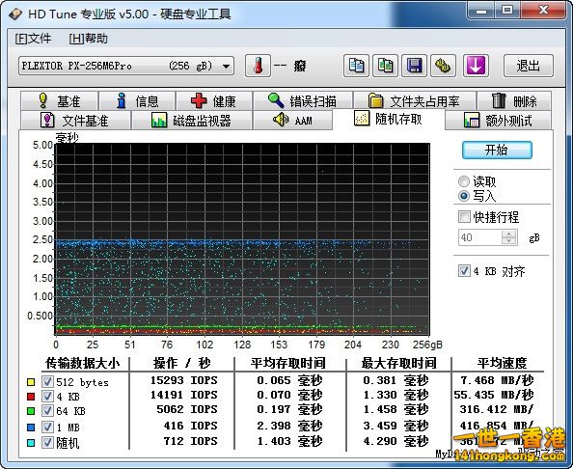
Task: Click the red 4 KB color swatch
Action: click(x=31, y=397)
